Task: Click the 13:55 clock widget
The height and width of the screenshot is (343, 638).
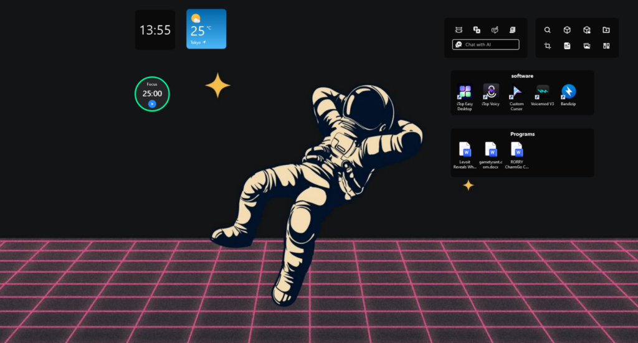Action: (155, 30)
